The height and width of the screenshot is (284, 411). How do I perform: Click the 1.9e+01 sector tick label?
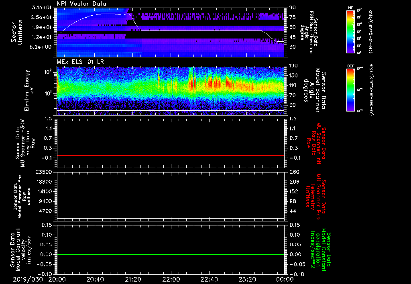click(42, 27)
